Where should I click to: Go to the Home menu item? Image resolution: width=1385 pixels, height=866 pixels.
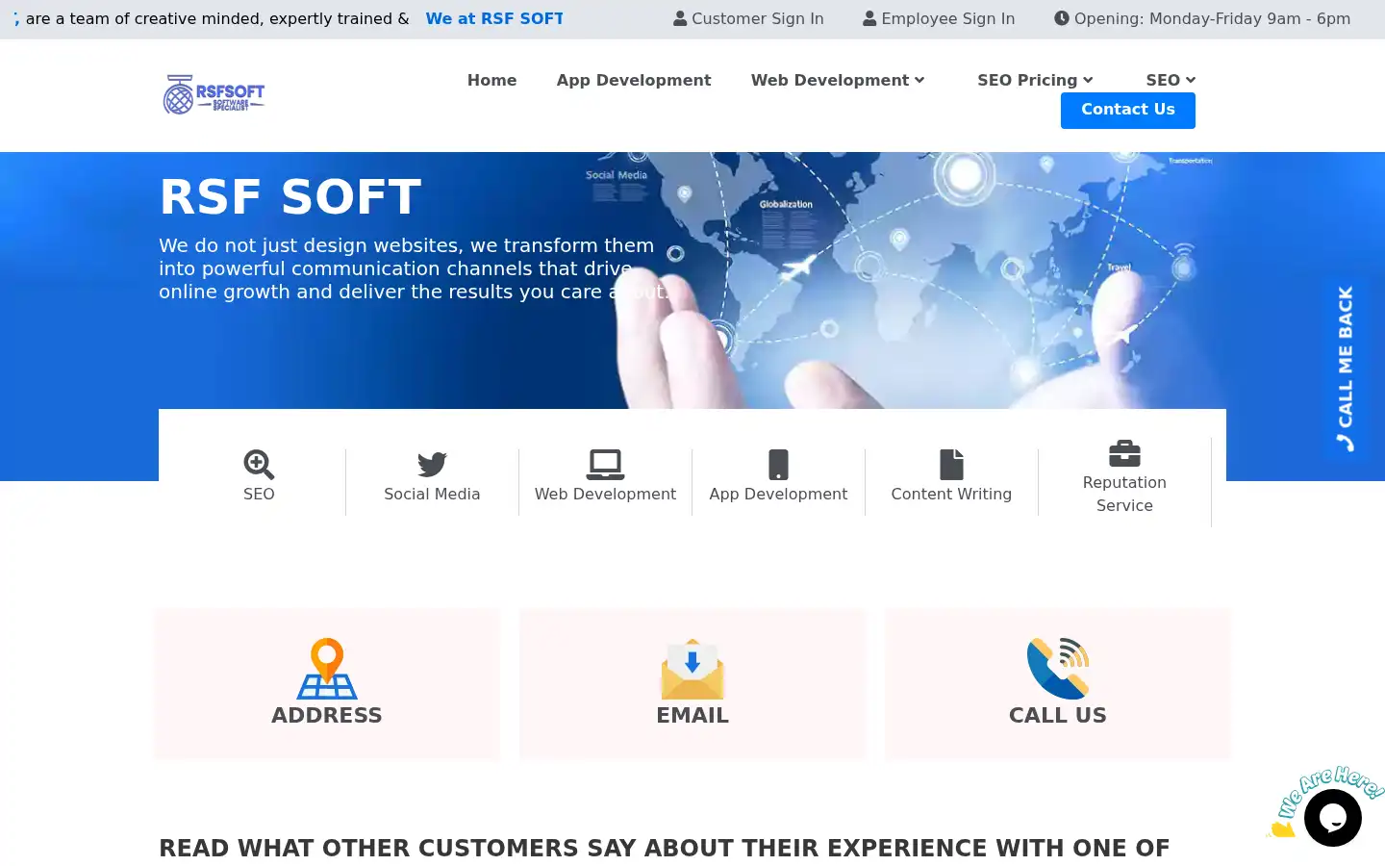click(x=492, y=80)
